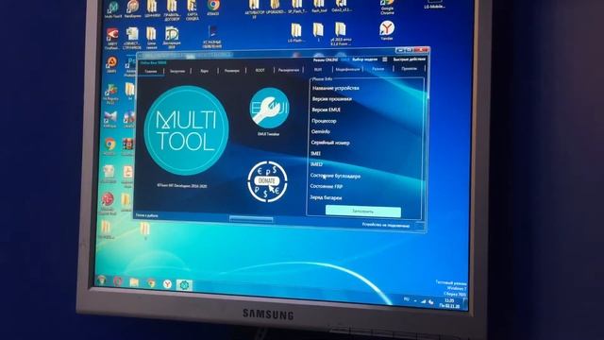Screen dimensions: 604x340
Task: Open the АКТИВАТОР folder on desktop
Action: click(x=254, y=8)
